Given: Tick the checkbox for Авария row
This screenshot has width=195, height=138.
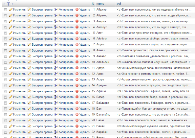Looking at the screenshot, I should point(5,21).
